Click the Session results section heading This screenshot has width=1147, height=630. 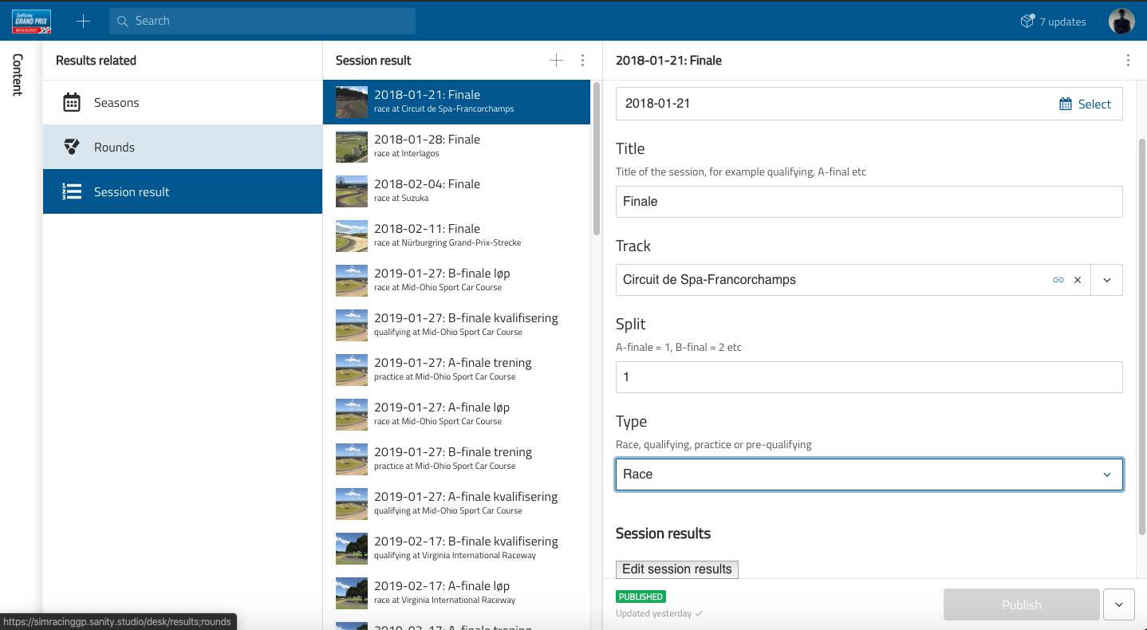pyautogui.click(x=663, y=534)
